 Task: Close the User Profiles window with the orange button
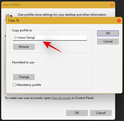click(x=112, y=5)
